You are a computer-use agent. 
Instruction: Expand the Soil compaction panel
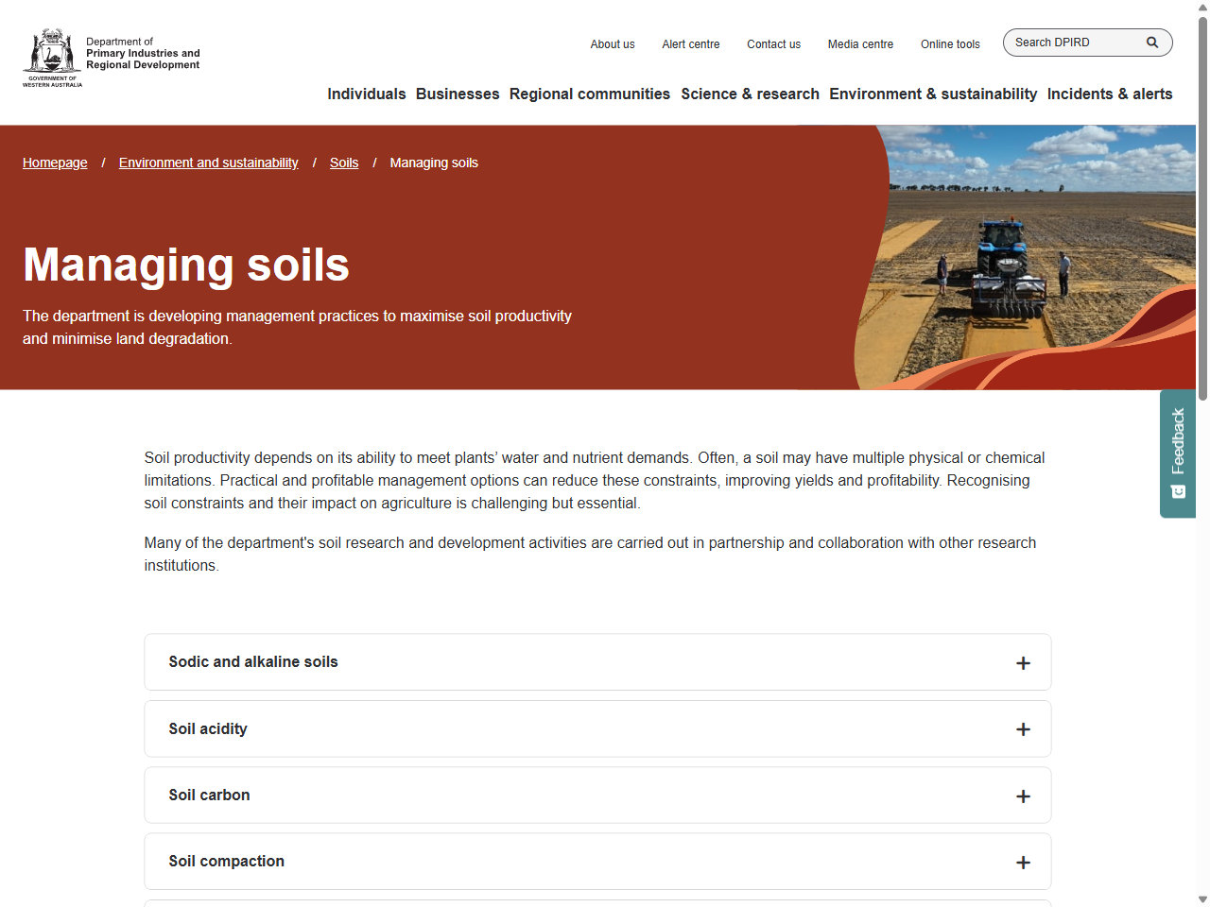click(x=597, y=861)
